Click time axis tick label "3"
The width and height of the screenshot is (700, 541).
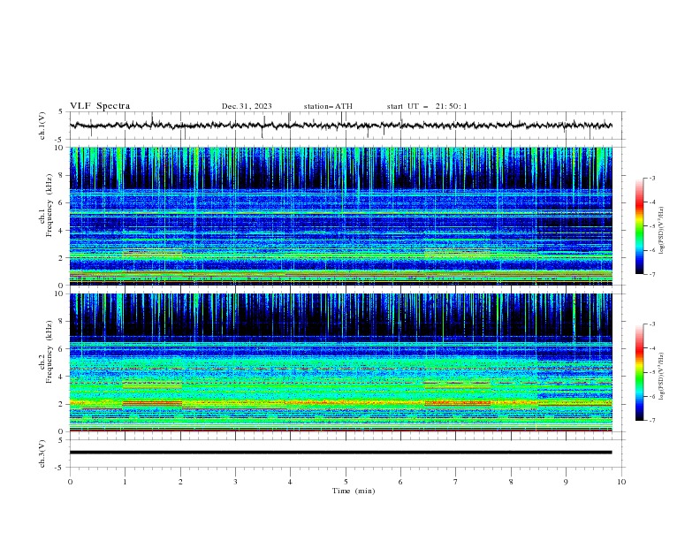235,482
